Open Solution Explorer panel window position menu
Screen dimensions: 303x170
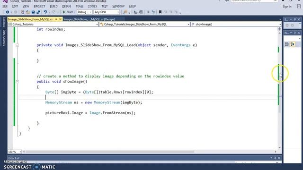[x=291, y=19]
